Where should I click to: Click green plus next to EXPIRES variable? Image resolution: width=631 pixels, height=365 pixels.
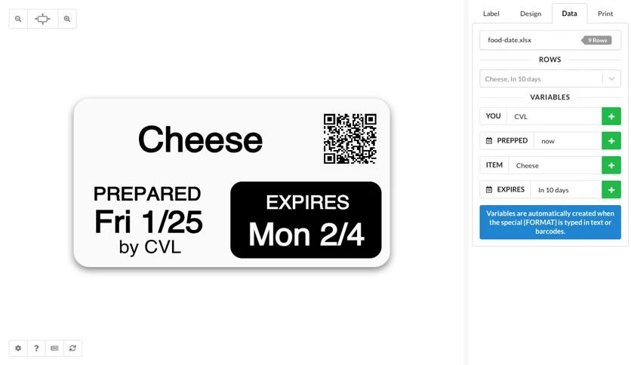pos(611,190)
